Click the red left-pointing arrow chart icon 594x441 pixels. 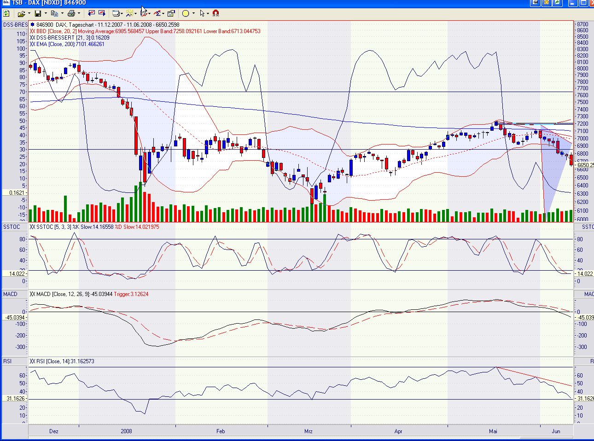point(91,14)
